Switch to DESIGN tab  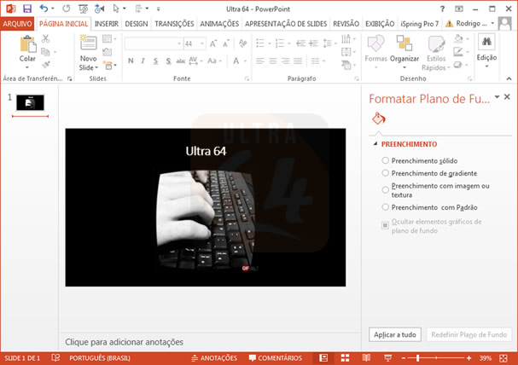pyautogui.click(x=136, y=24)
